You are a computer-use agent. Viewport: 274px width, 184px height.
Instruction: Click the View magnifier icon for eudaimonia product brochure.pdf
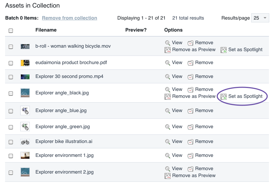[167, 63]
